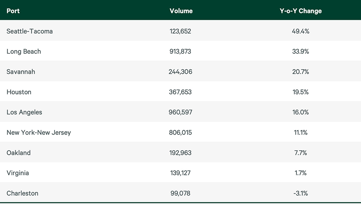
Task: Click the Savannah row label
Action: tap(21, 72)
